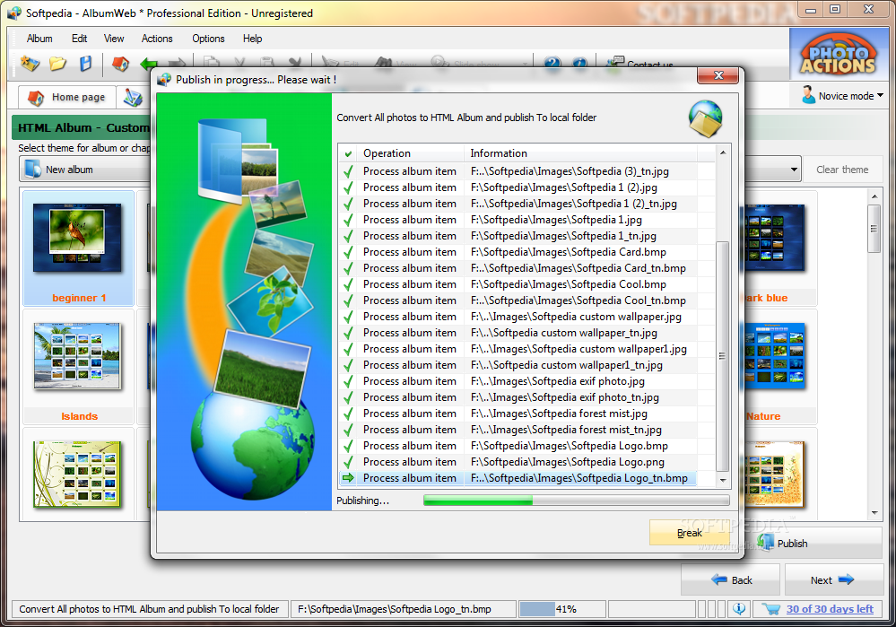Select the Softpedia custom wallpaper.jpg row
This screenshot has width=896, height=627.
(519, 317)
